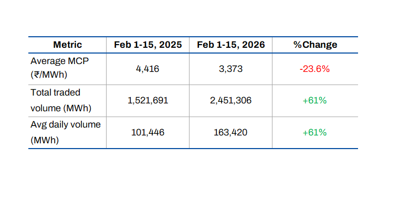The width and height of the screenshot is (420, 210).
Task: Click +61% in Avg daily volume row
Action: click(315, 133)
